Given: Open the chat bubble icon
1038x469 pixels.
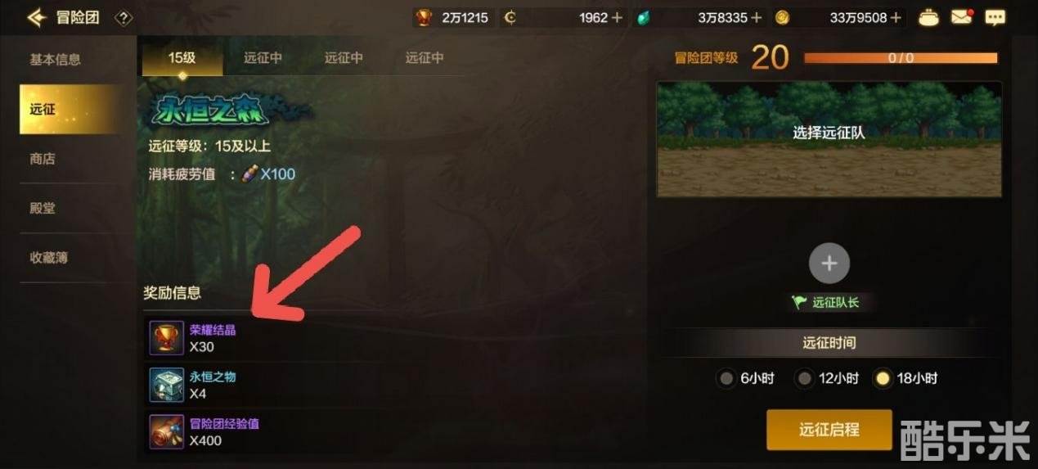Looking at the screenshot, I should tap(995, 17).
